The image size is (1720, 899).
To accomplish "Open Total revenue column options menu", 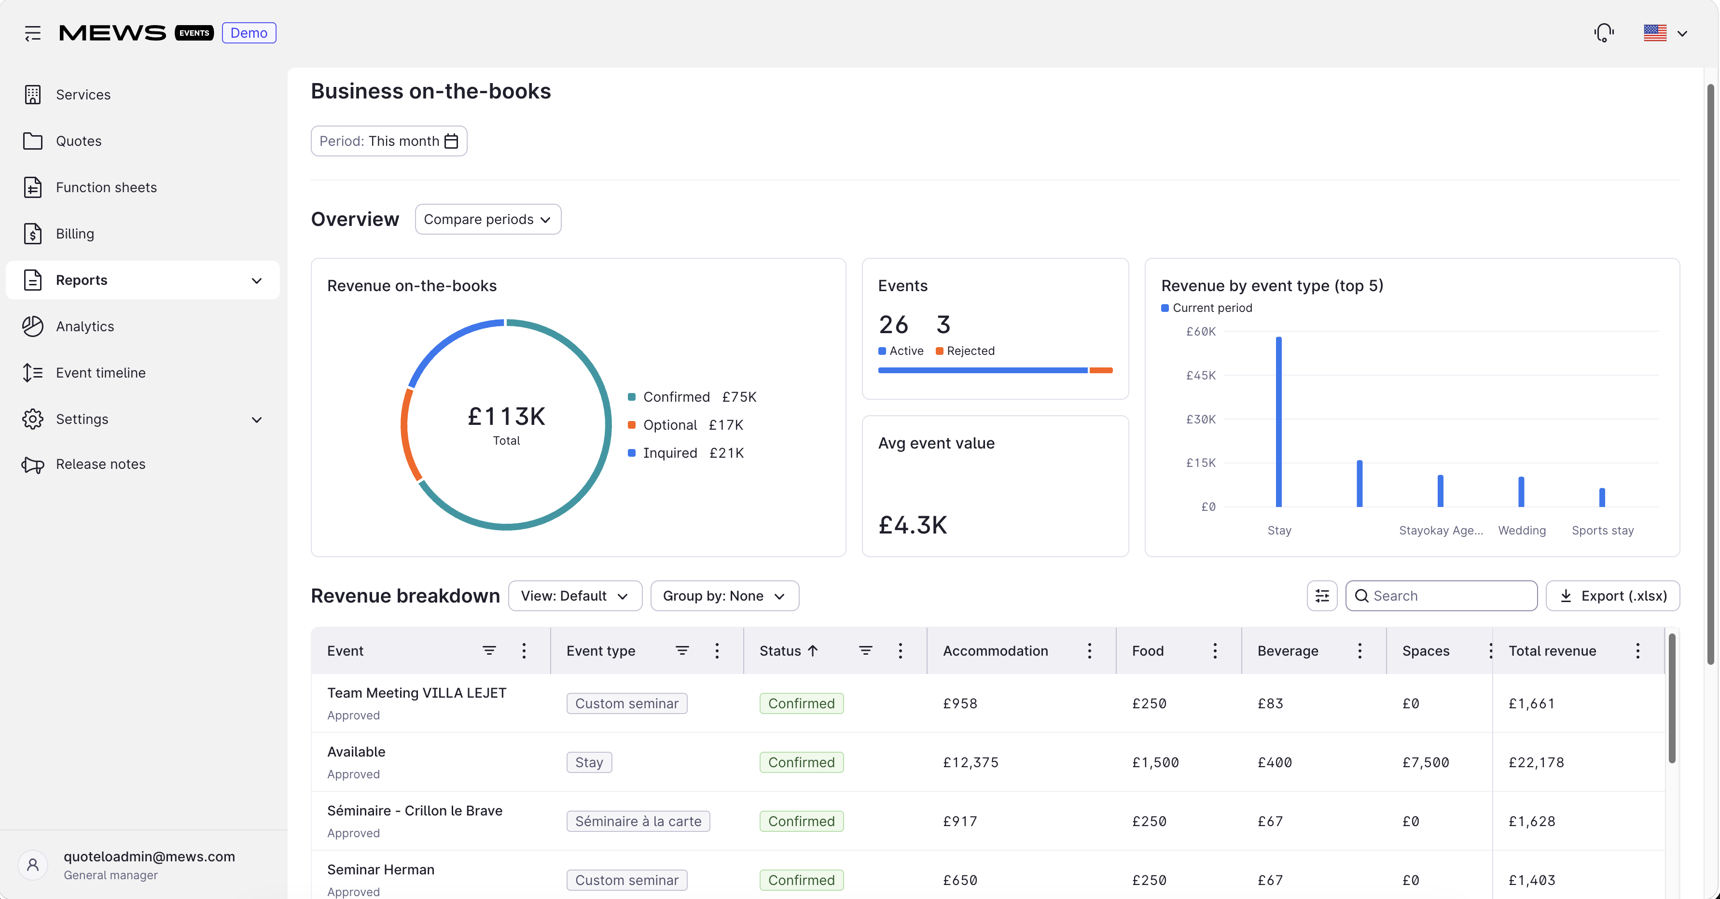I will pyautogui.click(x=1637, y=650).
